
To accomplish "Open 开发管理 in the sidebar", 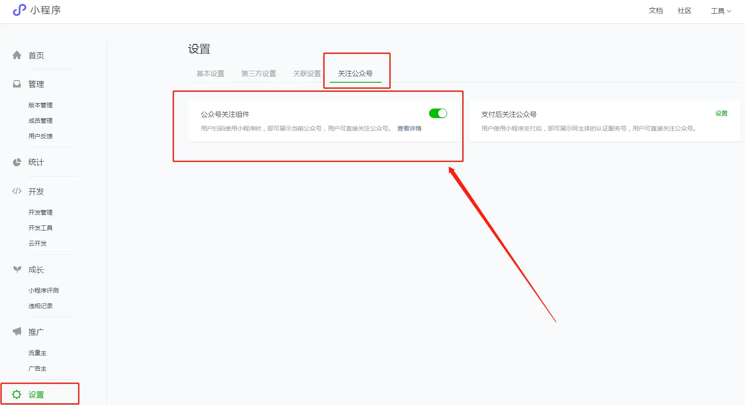I will [x=41, y=212].
